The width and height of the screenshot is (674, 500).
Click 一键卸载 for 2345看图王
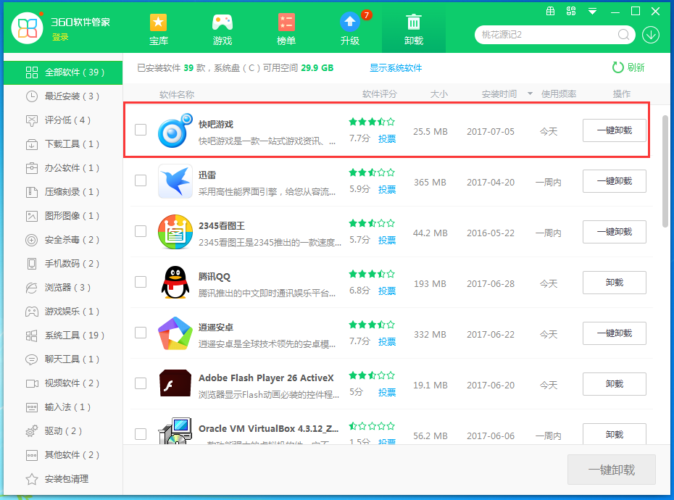(x=614, y=232)
